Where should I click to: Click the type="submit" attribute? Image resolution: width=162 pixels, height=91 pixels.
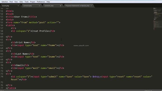[x=49, y=77]
